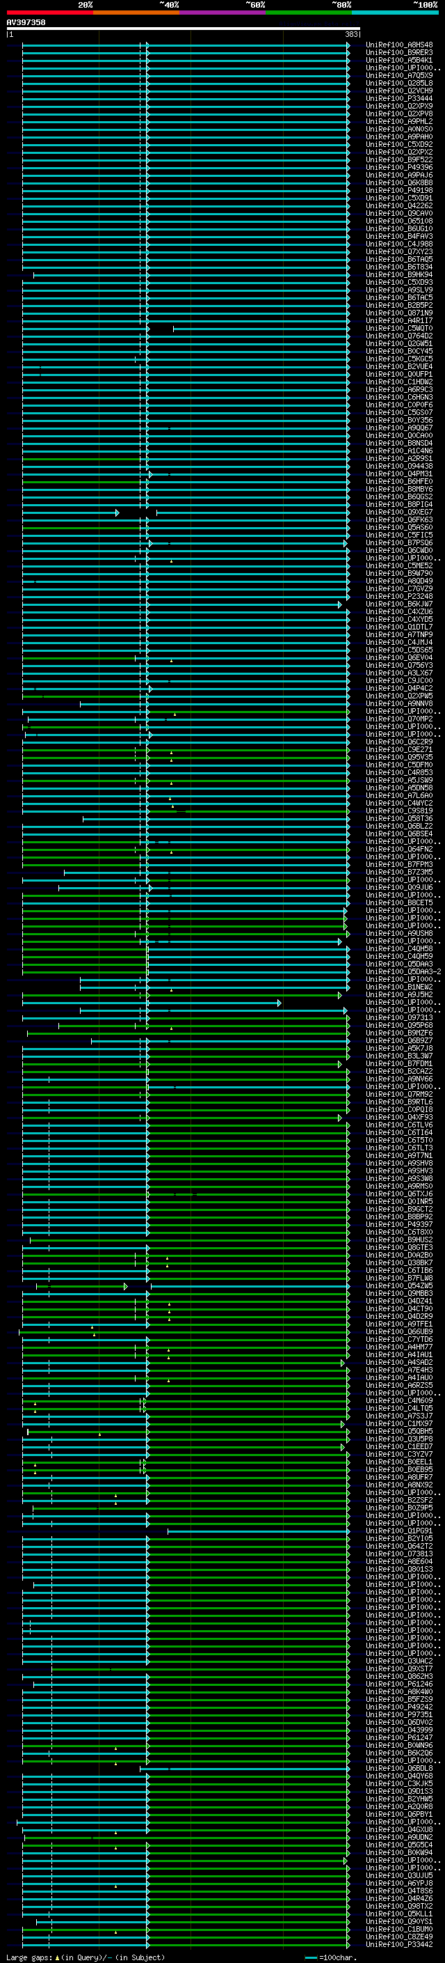Select label UniRef100_Q6BDL8

tap(399, 1769)
